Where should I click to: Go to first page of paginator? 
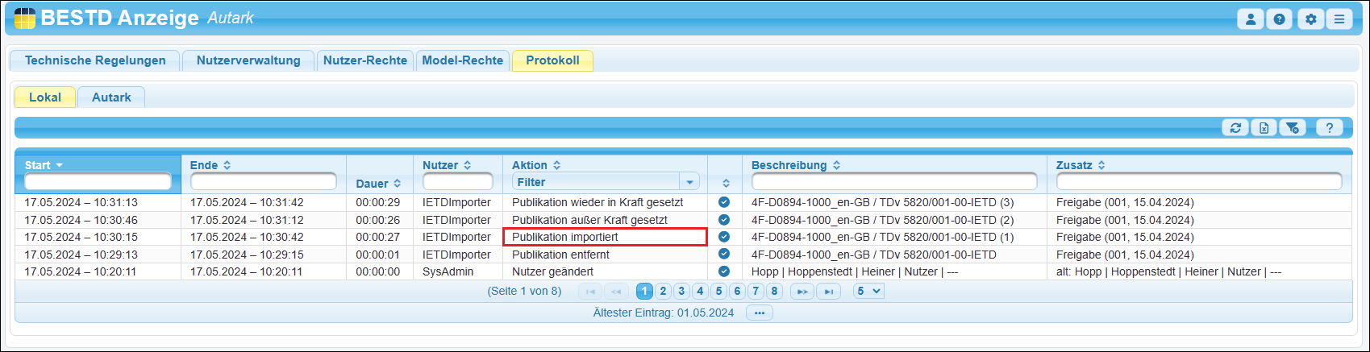click(590, 292)
